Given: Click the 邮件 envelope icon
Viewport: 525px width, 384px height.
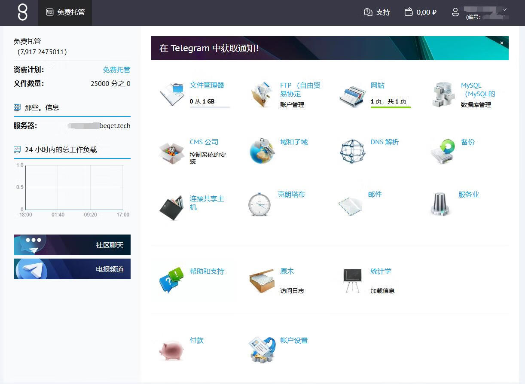Looking at the screenshot, I should [350, 205].
